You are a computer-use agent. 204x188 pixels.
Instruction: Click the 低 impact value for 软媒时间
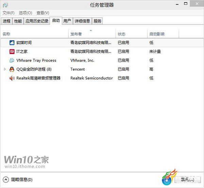point(151,43)
